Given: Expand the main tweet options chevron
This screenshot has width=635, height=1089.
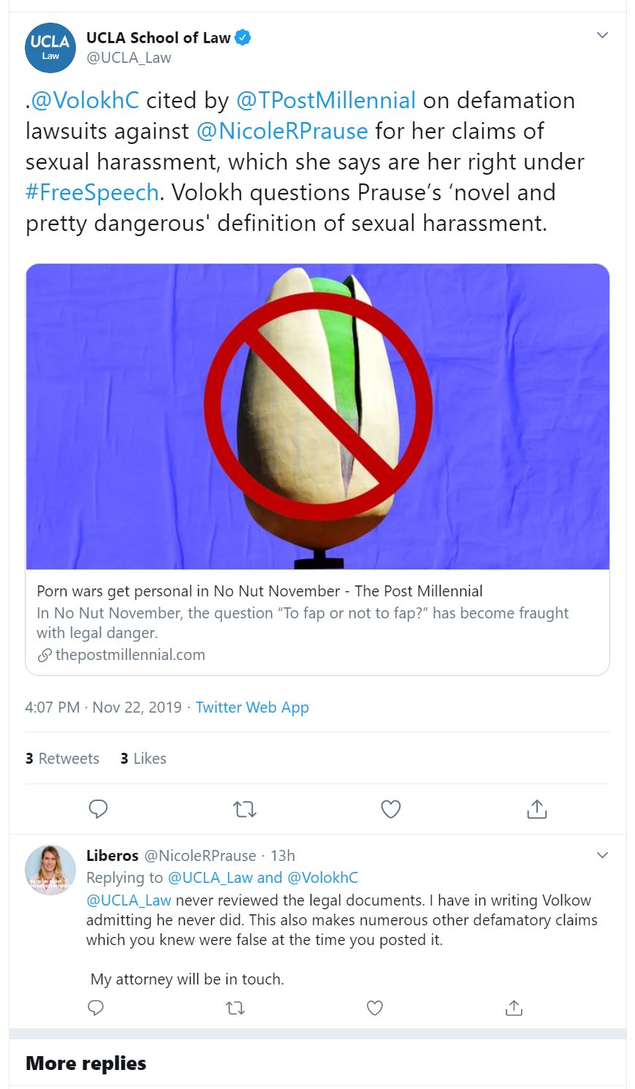Looking at the screenshot, I should (x=602, y=35).
